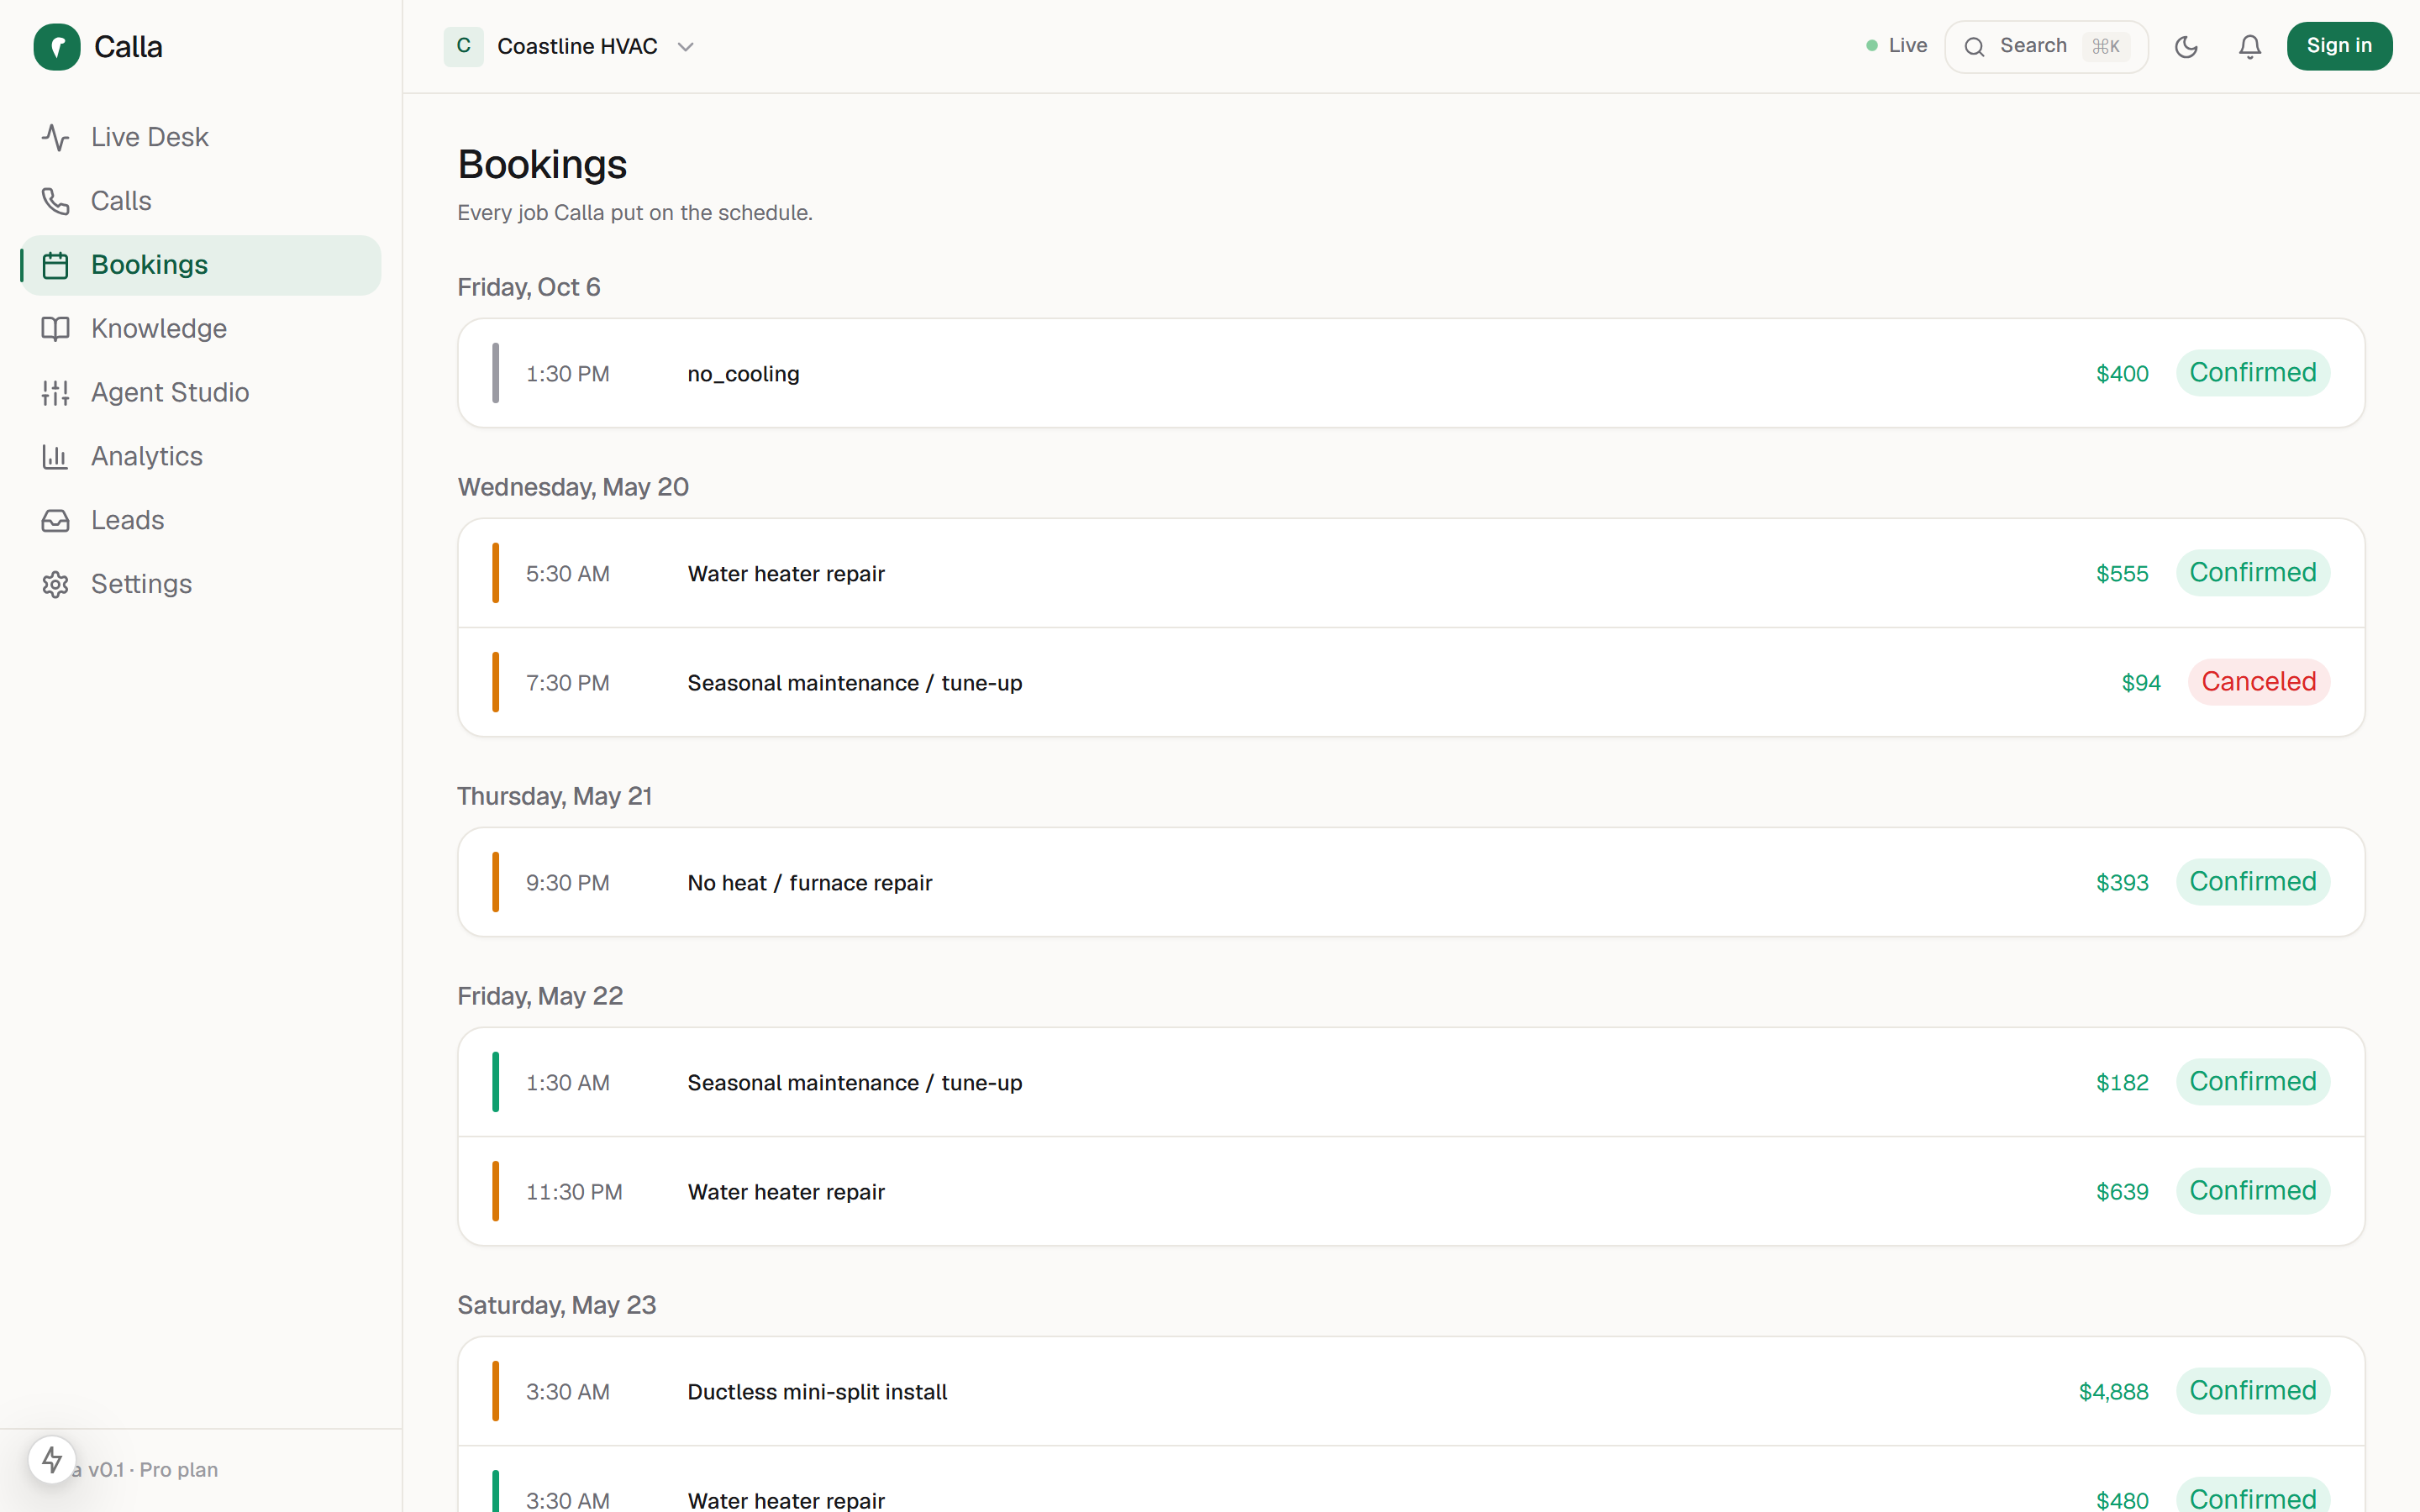Click the Settings gear icon
The width and height of the screenshot is (2420, 1512).
(x=56, y=585)
